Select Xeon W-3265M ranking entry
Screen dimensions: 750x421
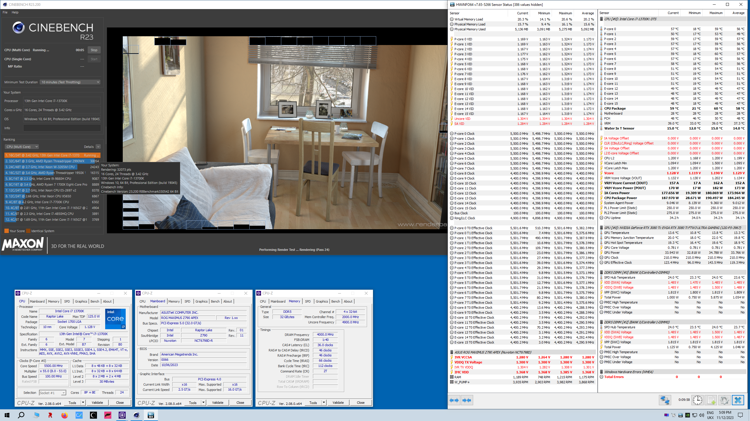52,167
